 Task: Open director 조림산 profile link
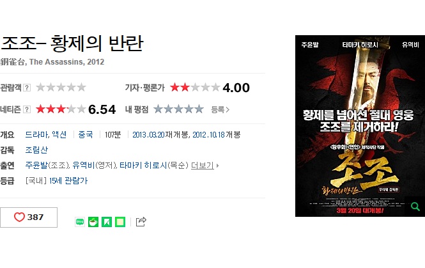36,150
